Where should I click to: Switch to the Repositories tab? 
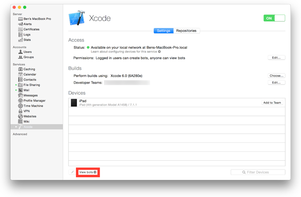point(186,31)
